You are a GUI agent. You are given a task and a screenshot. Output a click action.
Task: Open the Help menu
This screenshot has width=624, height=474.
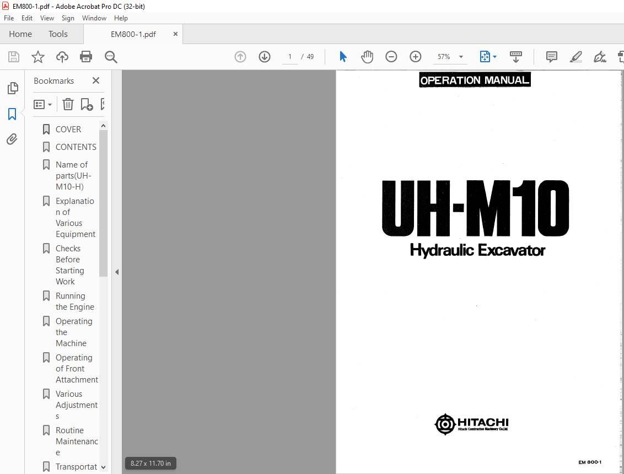pos(121,18)
